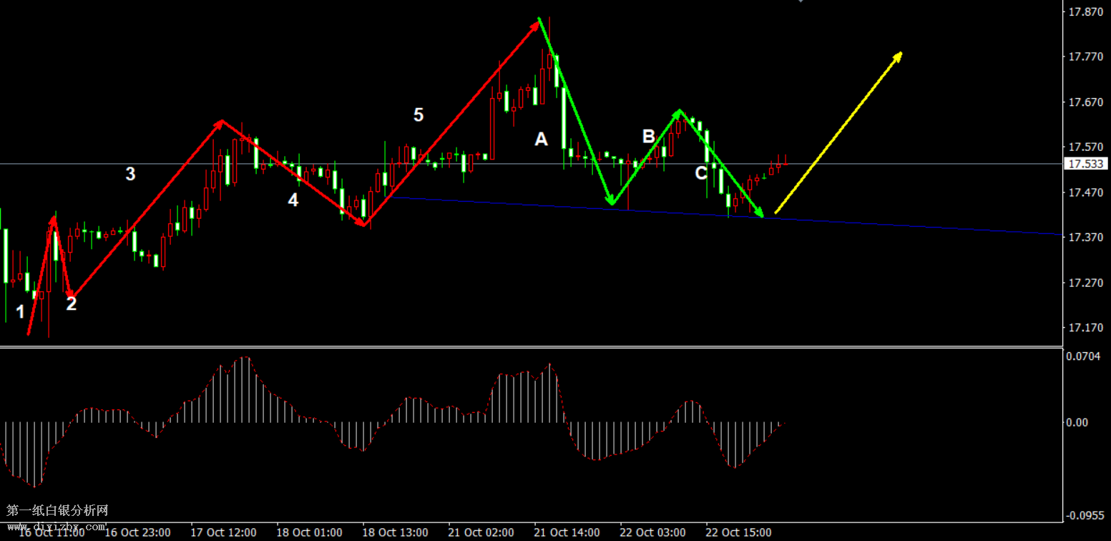Click the current price tag 17.533
Image resolution: width=1111 pixels, height=541 pixels.
1085,165
